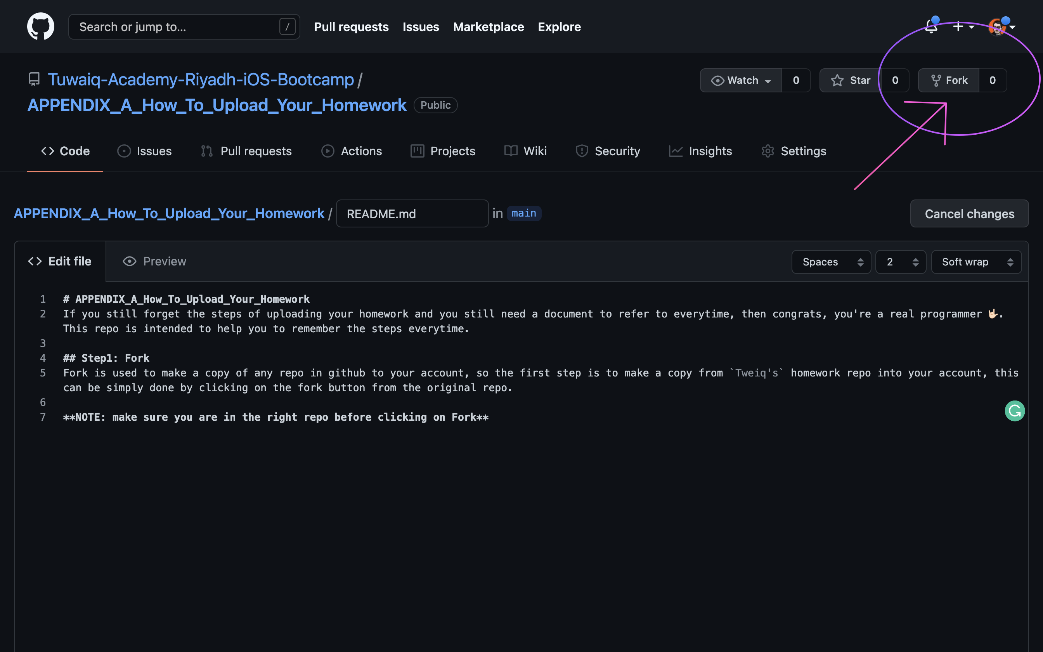The image size is (1043, 652).
Task: Click the Insights graph icon
Action: tap(676, 151)
